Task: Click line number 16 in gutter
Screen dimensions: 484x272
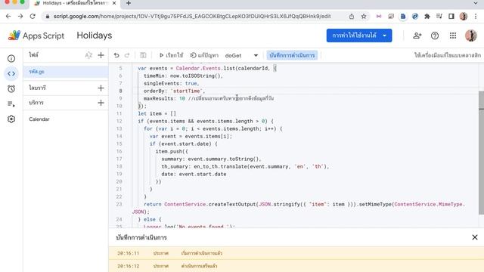Action: [x=119, y=151]
